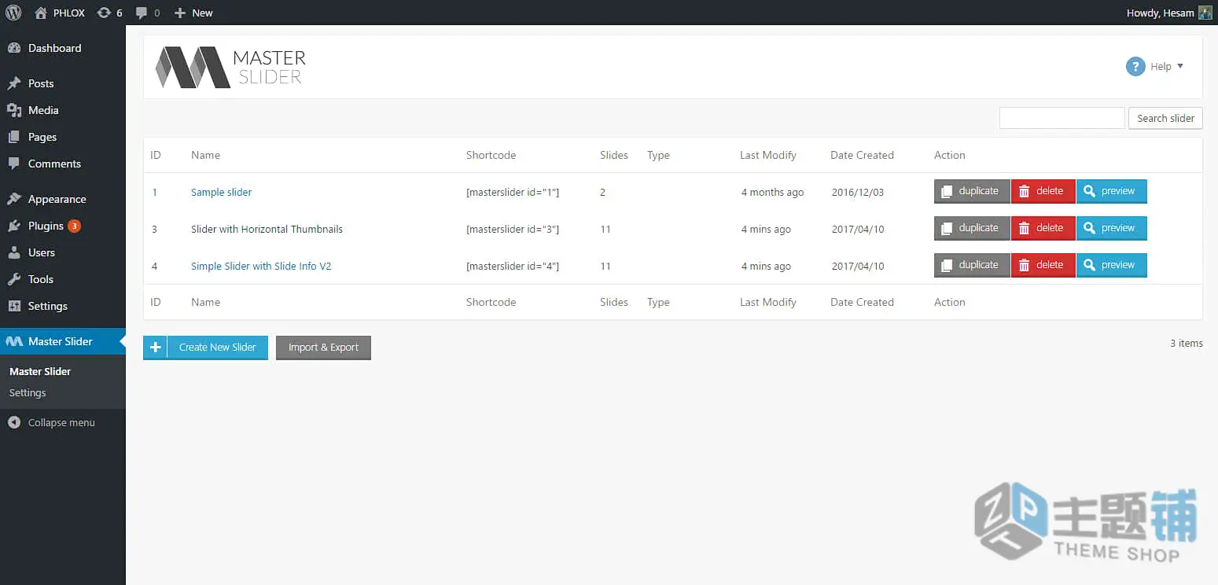Screen dimensions: 1218x585
Task: Click the Tools wrench icon
Action: pos(14,279)
